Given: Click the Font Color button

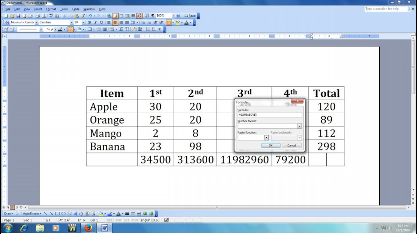Looking at the screenshot, I should [x=186, y=23].
